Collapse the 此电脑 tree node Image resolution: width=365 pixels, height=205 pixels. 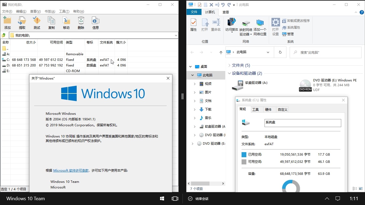click(x=192, y=75)
